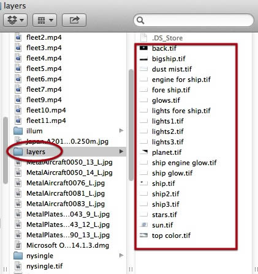This screenshot has height=274, width=258.
Task: Select the back.tif thumbnail icon
Action: (143, 48)
